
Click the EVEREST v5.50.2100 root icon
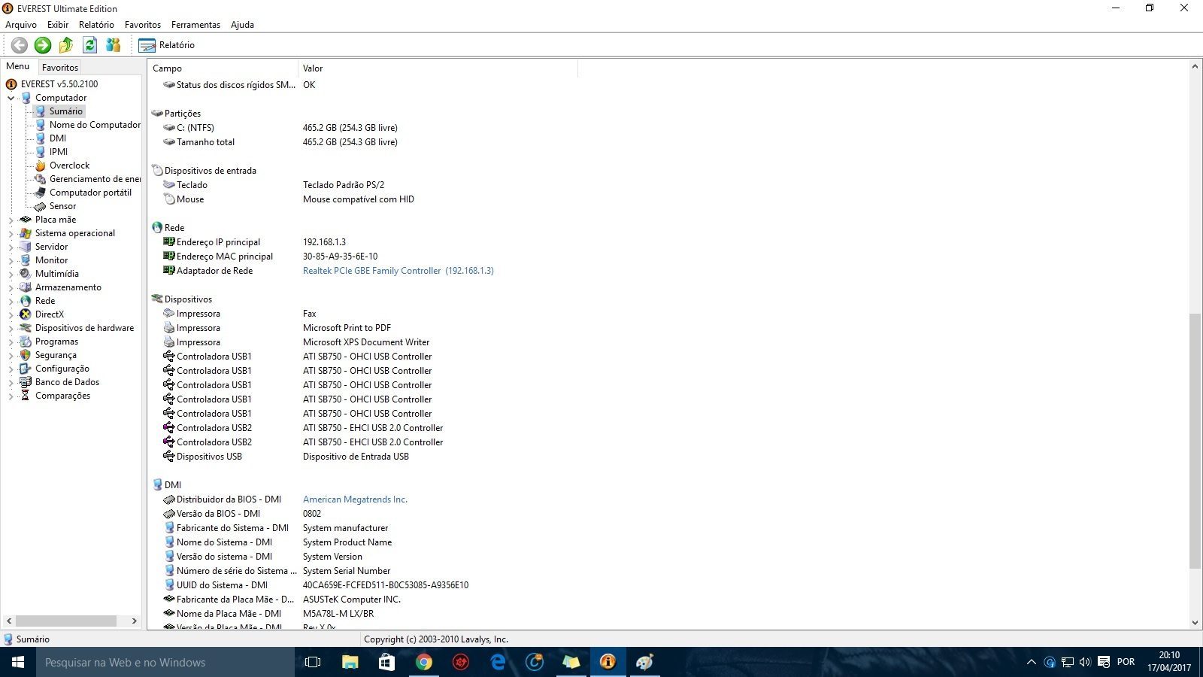point(11,84)
